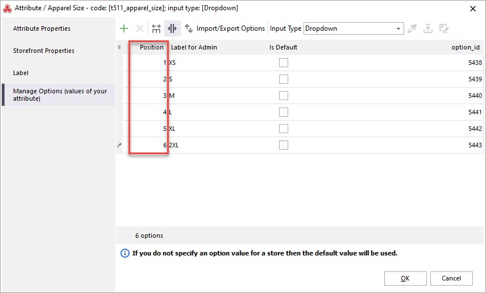Select Manage Options section
486x293 pixels.
tap(59, 94)
